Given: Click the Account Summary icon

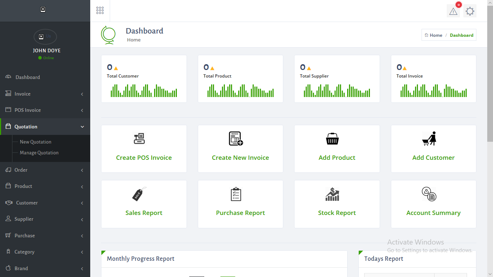Looking at the screenshot, I should [429, 194].
